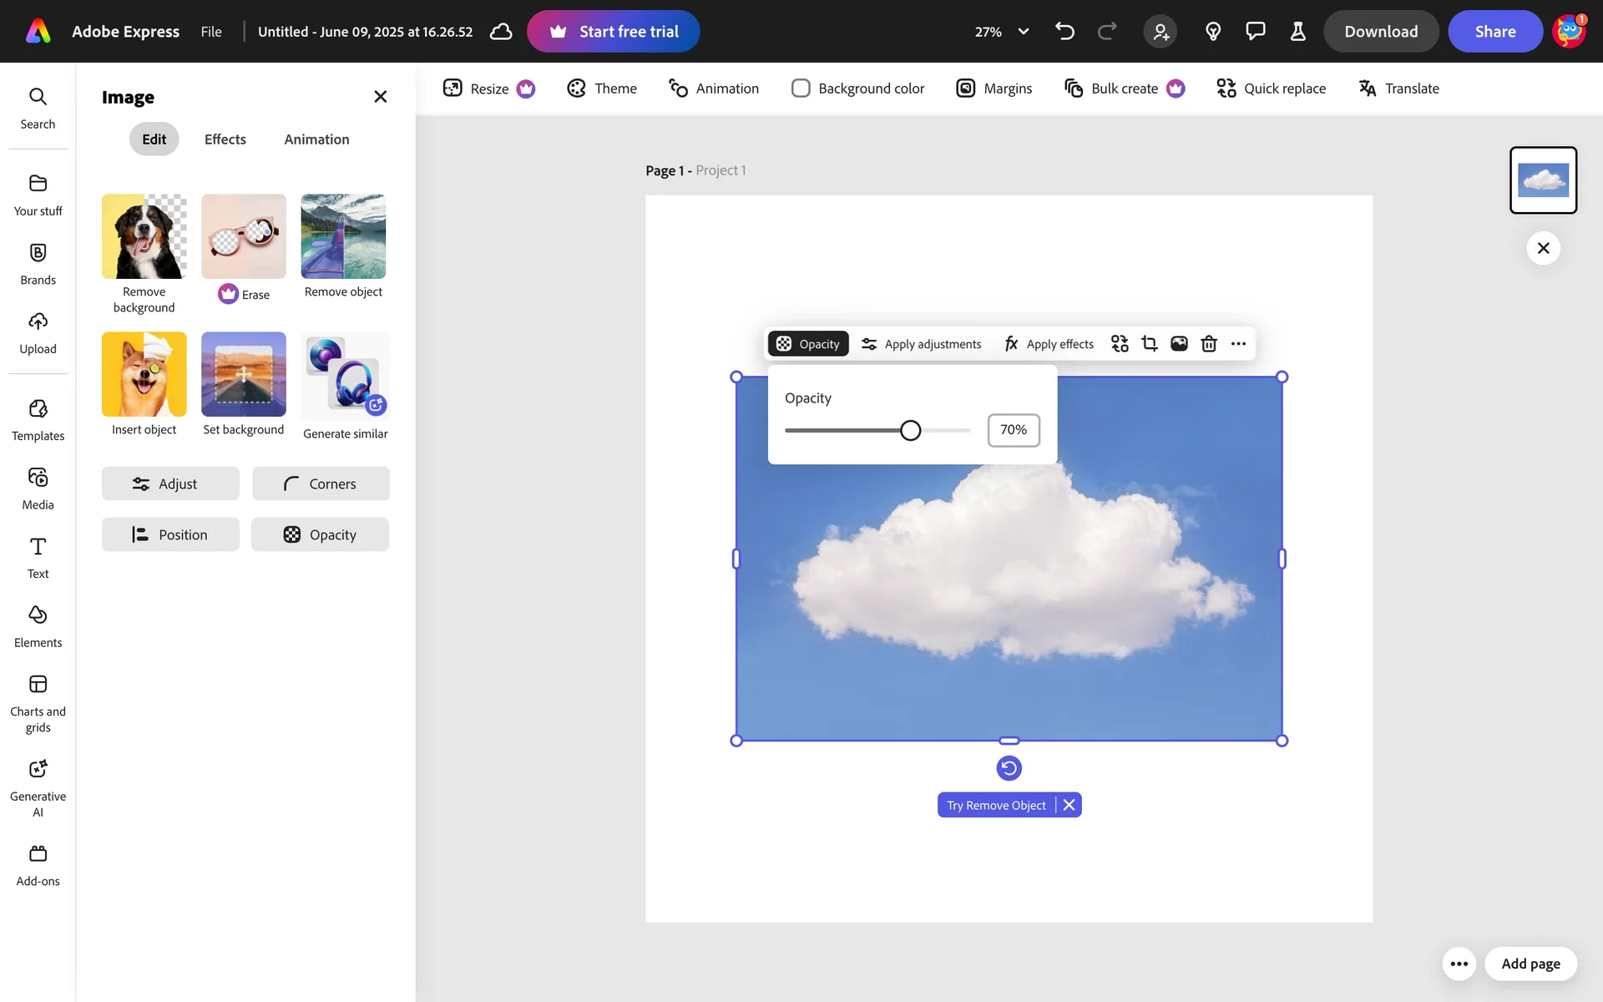1603x1002 pixels.
Task: Click the Opacity slider handle
Action: click(x=910, y=430)
